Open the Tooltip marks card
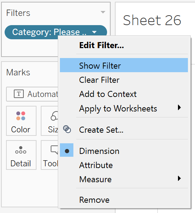Viewport: 195px width, 213px height. pyautogui.click(x=50, y=155)
